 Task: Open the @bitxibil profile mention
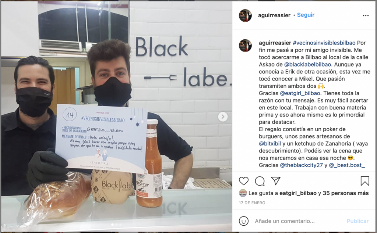click(270, 144)
